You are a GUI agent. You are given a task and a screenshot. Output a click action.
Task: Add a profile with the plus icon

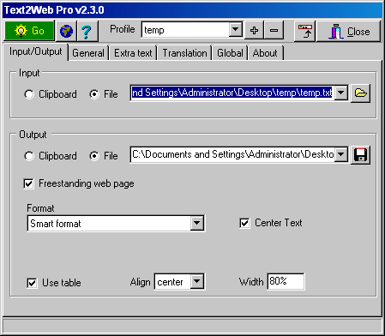(254, 30)
